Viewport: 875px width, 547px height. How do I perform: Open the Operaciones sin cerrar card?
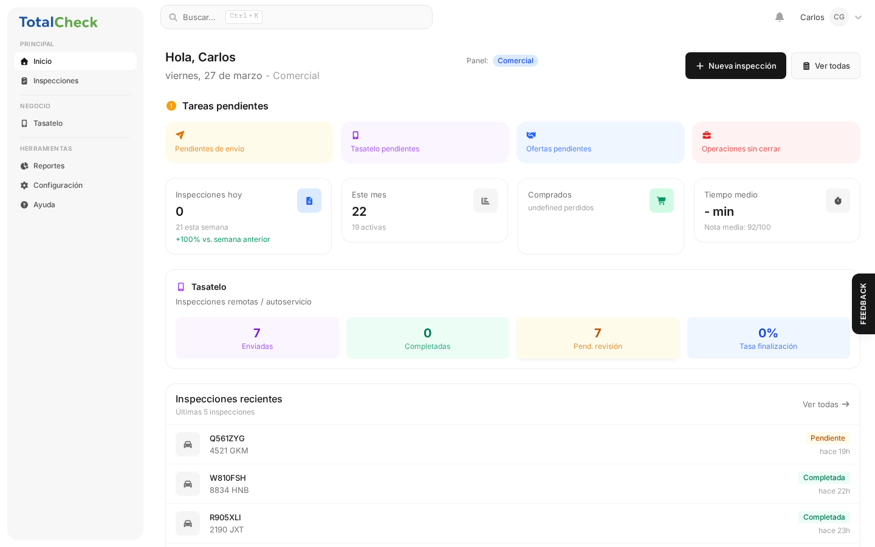(x=776, y=142)
